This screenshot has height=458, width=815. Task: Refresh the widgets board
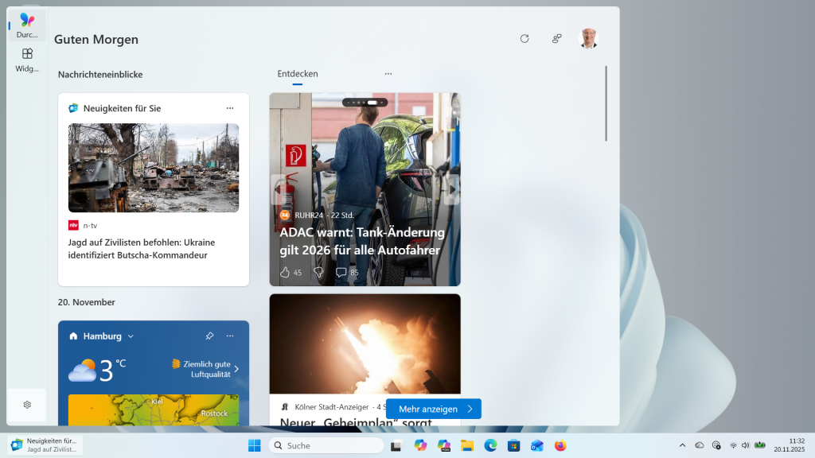pyautogui.click(x=524, y=38)
